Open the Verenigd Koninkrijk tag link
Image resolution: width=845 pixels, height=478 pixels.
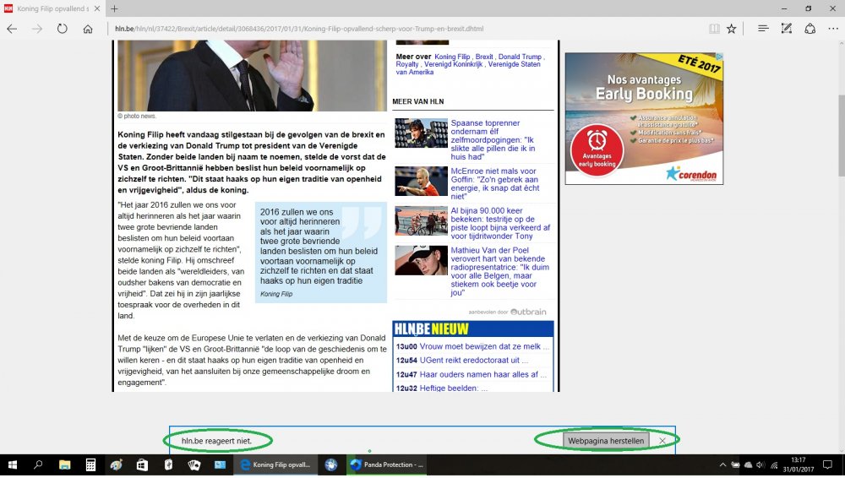pyautogui.click(x=453, y=64)
